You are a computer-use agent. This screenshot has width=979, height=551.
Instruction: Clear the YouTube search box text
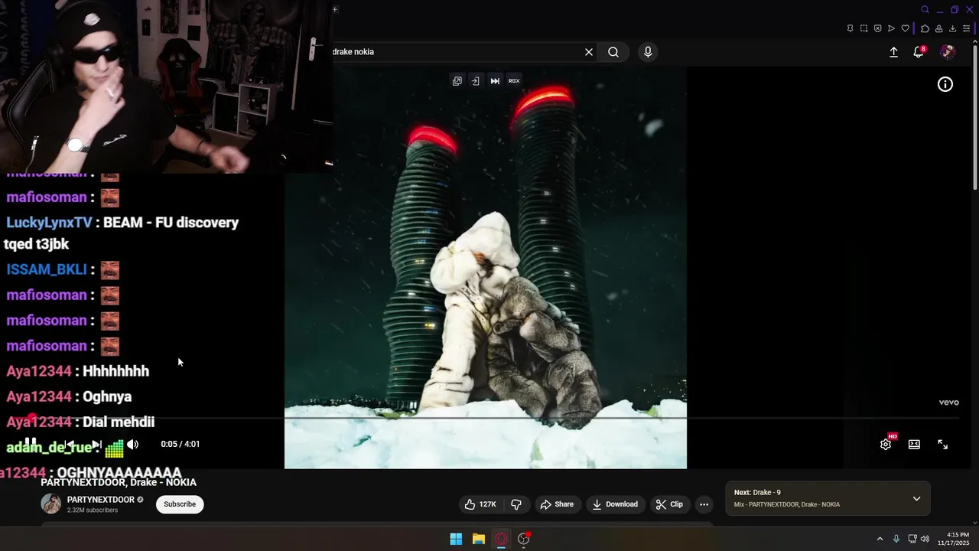[589, 52]
